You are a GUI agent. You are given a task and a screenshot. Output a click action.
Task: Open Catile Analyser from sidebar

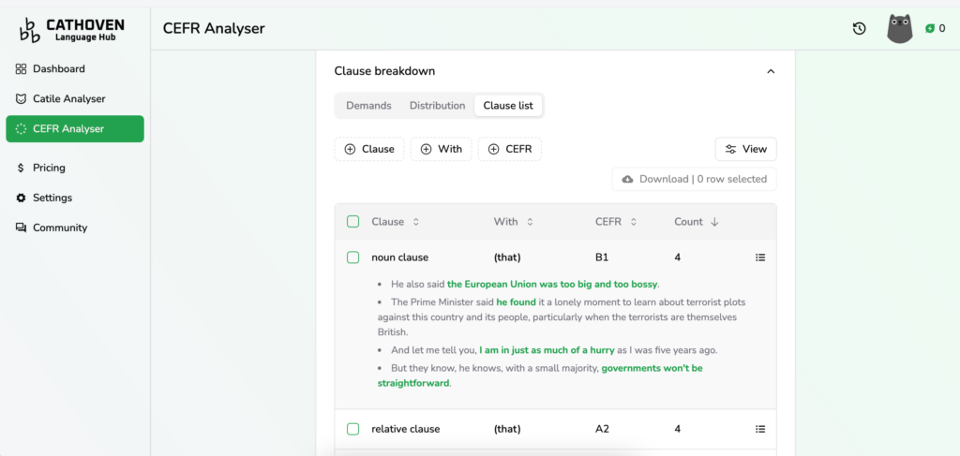75,98
